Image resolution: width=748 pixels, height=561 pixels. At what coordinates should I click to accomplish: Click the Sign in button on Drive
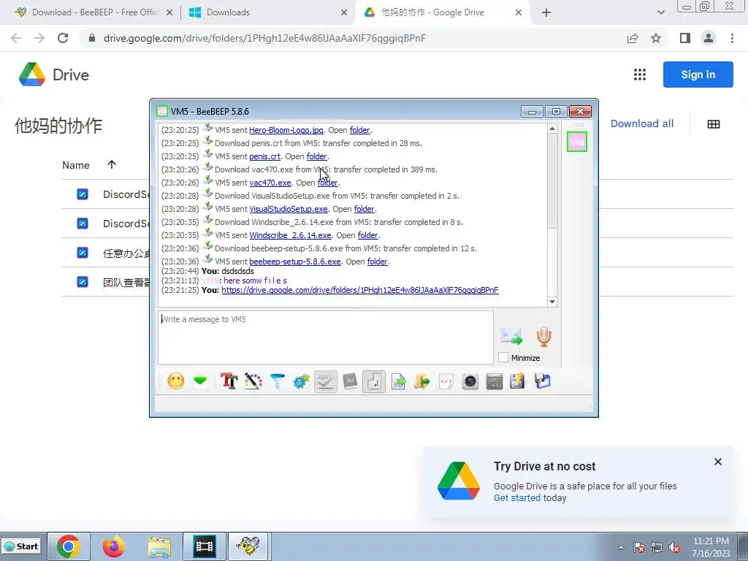pos(698,75)
